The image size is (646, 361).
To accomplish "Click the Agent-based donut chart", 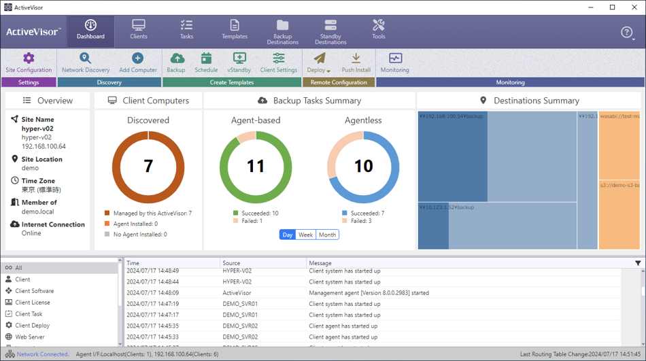I will pyautogui.click(x=256, y=167).
